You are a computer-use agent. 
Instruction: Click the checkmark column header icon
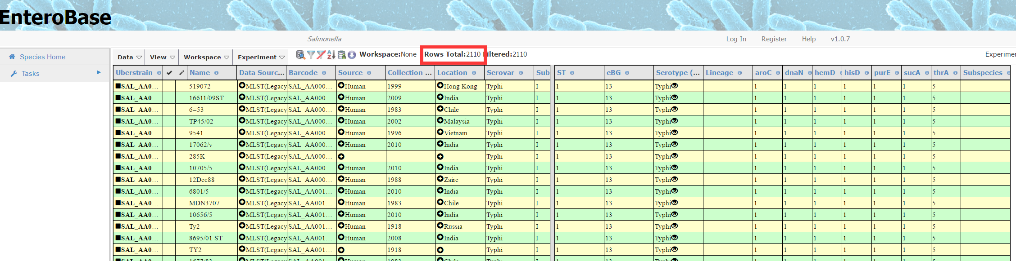(169, 73)
